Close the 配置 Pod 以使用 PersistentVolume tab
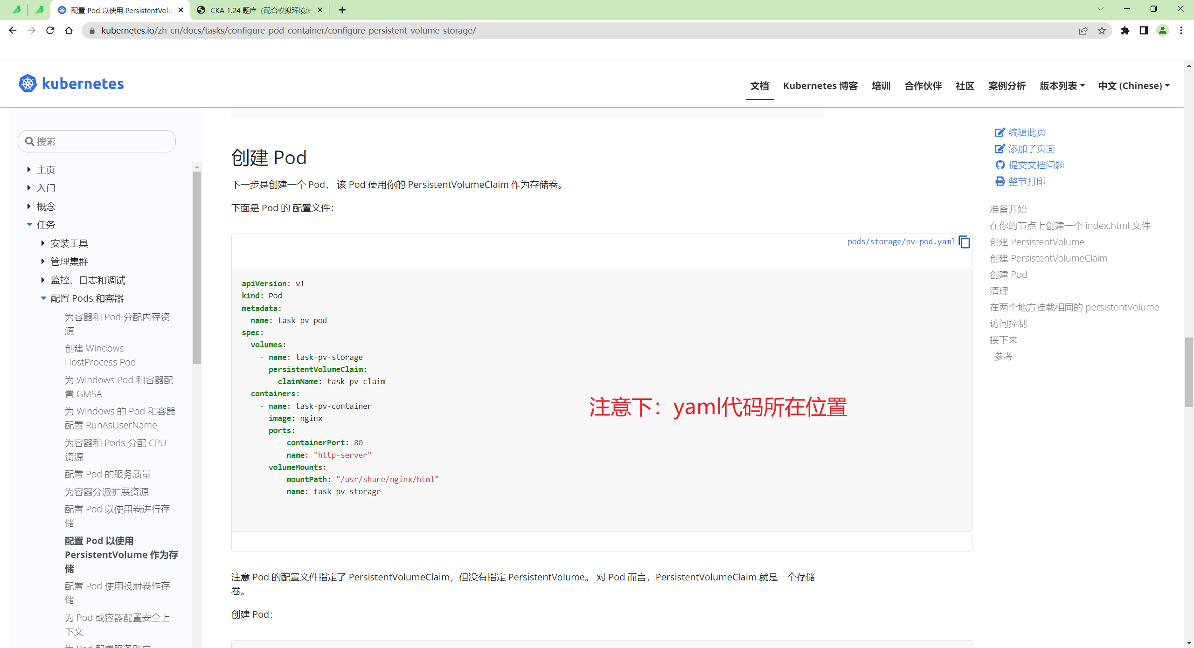 [x=180, y=10]
